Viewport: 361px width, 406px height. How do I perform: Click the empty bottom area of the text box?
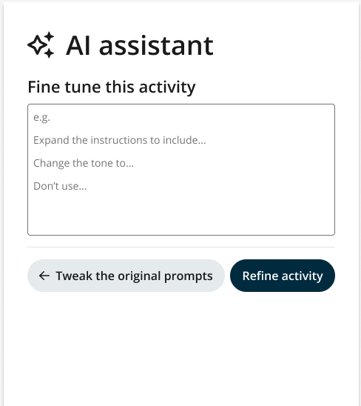[x=181, y=213]
